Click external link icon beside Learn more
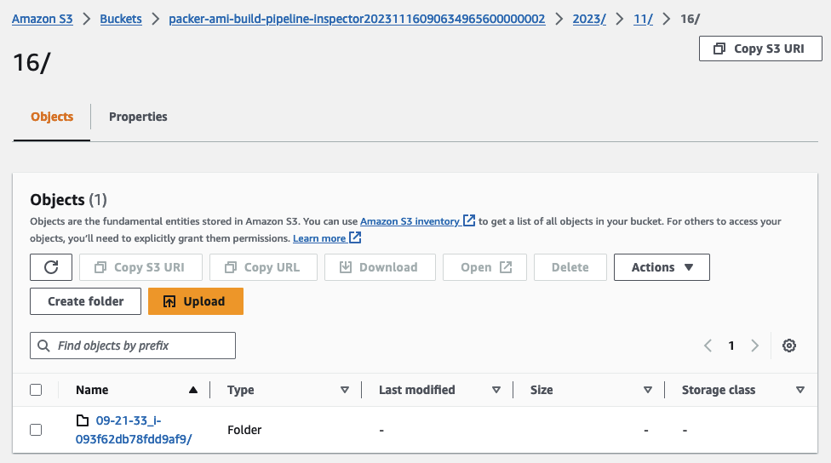Viewport: 831px width, 463px height. coord(356,238)
